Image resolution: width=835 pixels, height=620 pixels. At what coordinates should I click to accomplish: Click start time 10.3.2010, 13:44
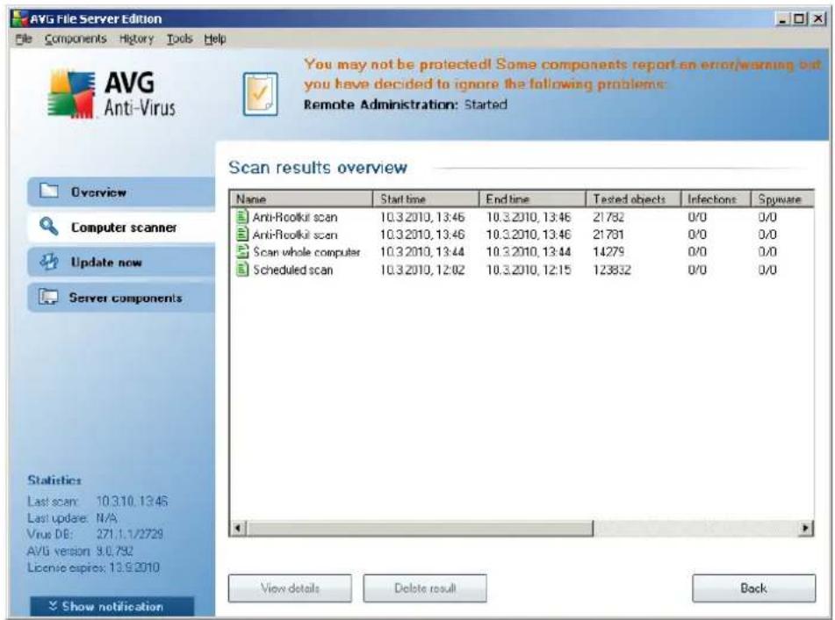(422, 252)
